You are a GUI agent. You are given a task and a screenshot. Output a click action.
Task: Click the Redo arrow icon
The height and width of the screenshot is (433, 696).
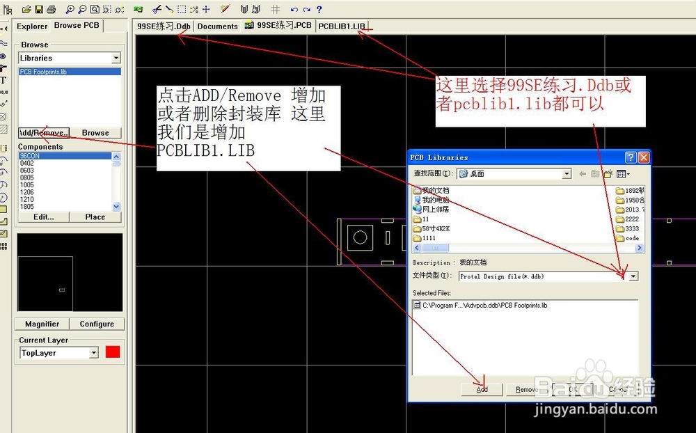click(x=306, y=9)
